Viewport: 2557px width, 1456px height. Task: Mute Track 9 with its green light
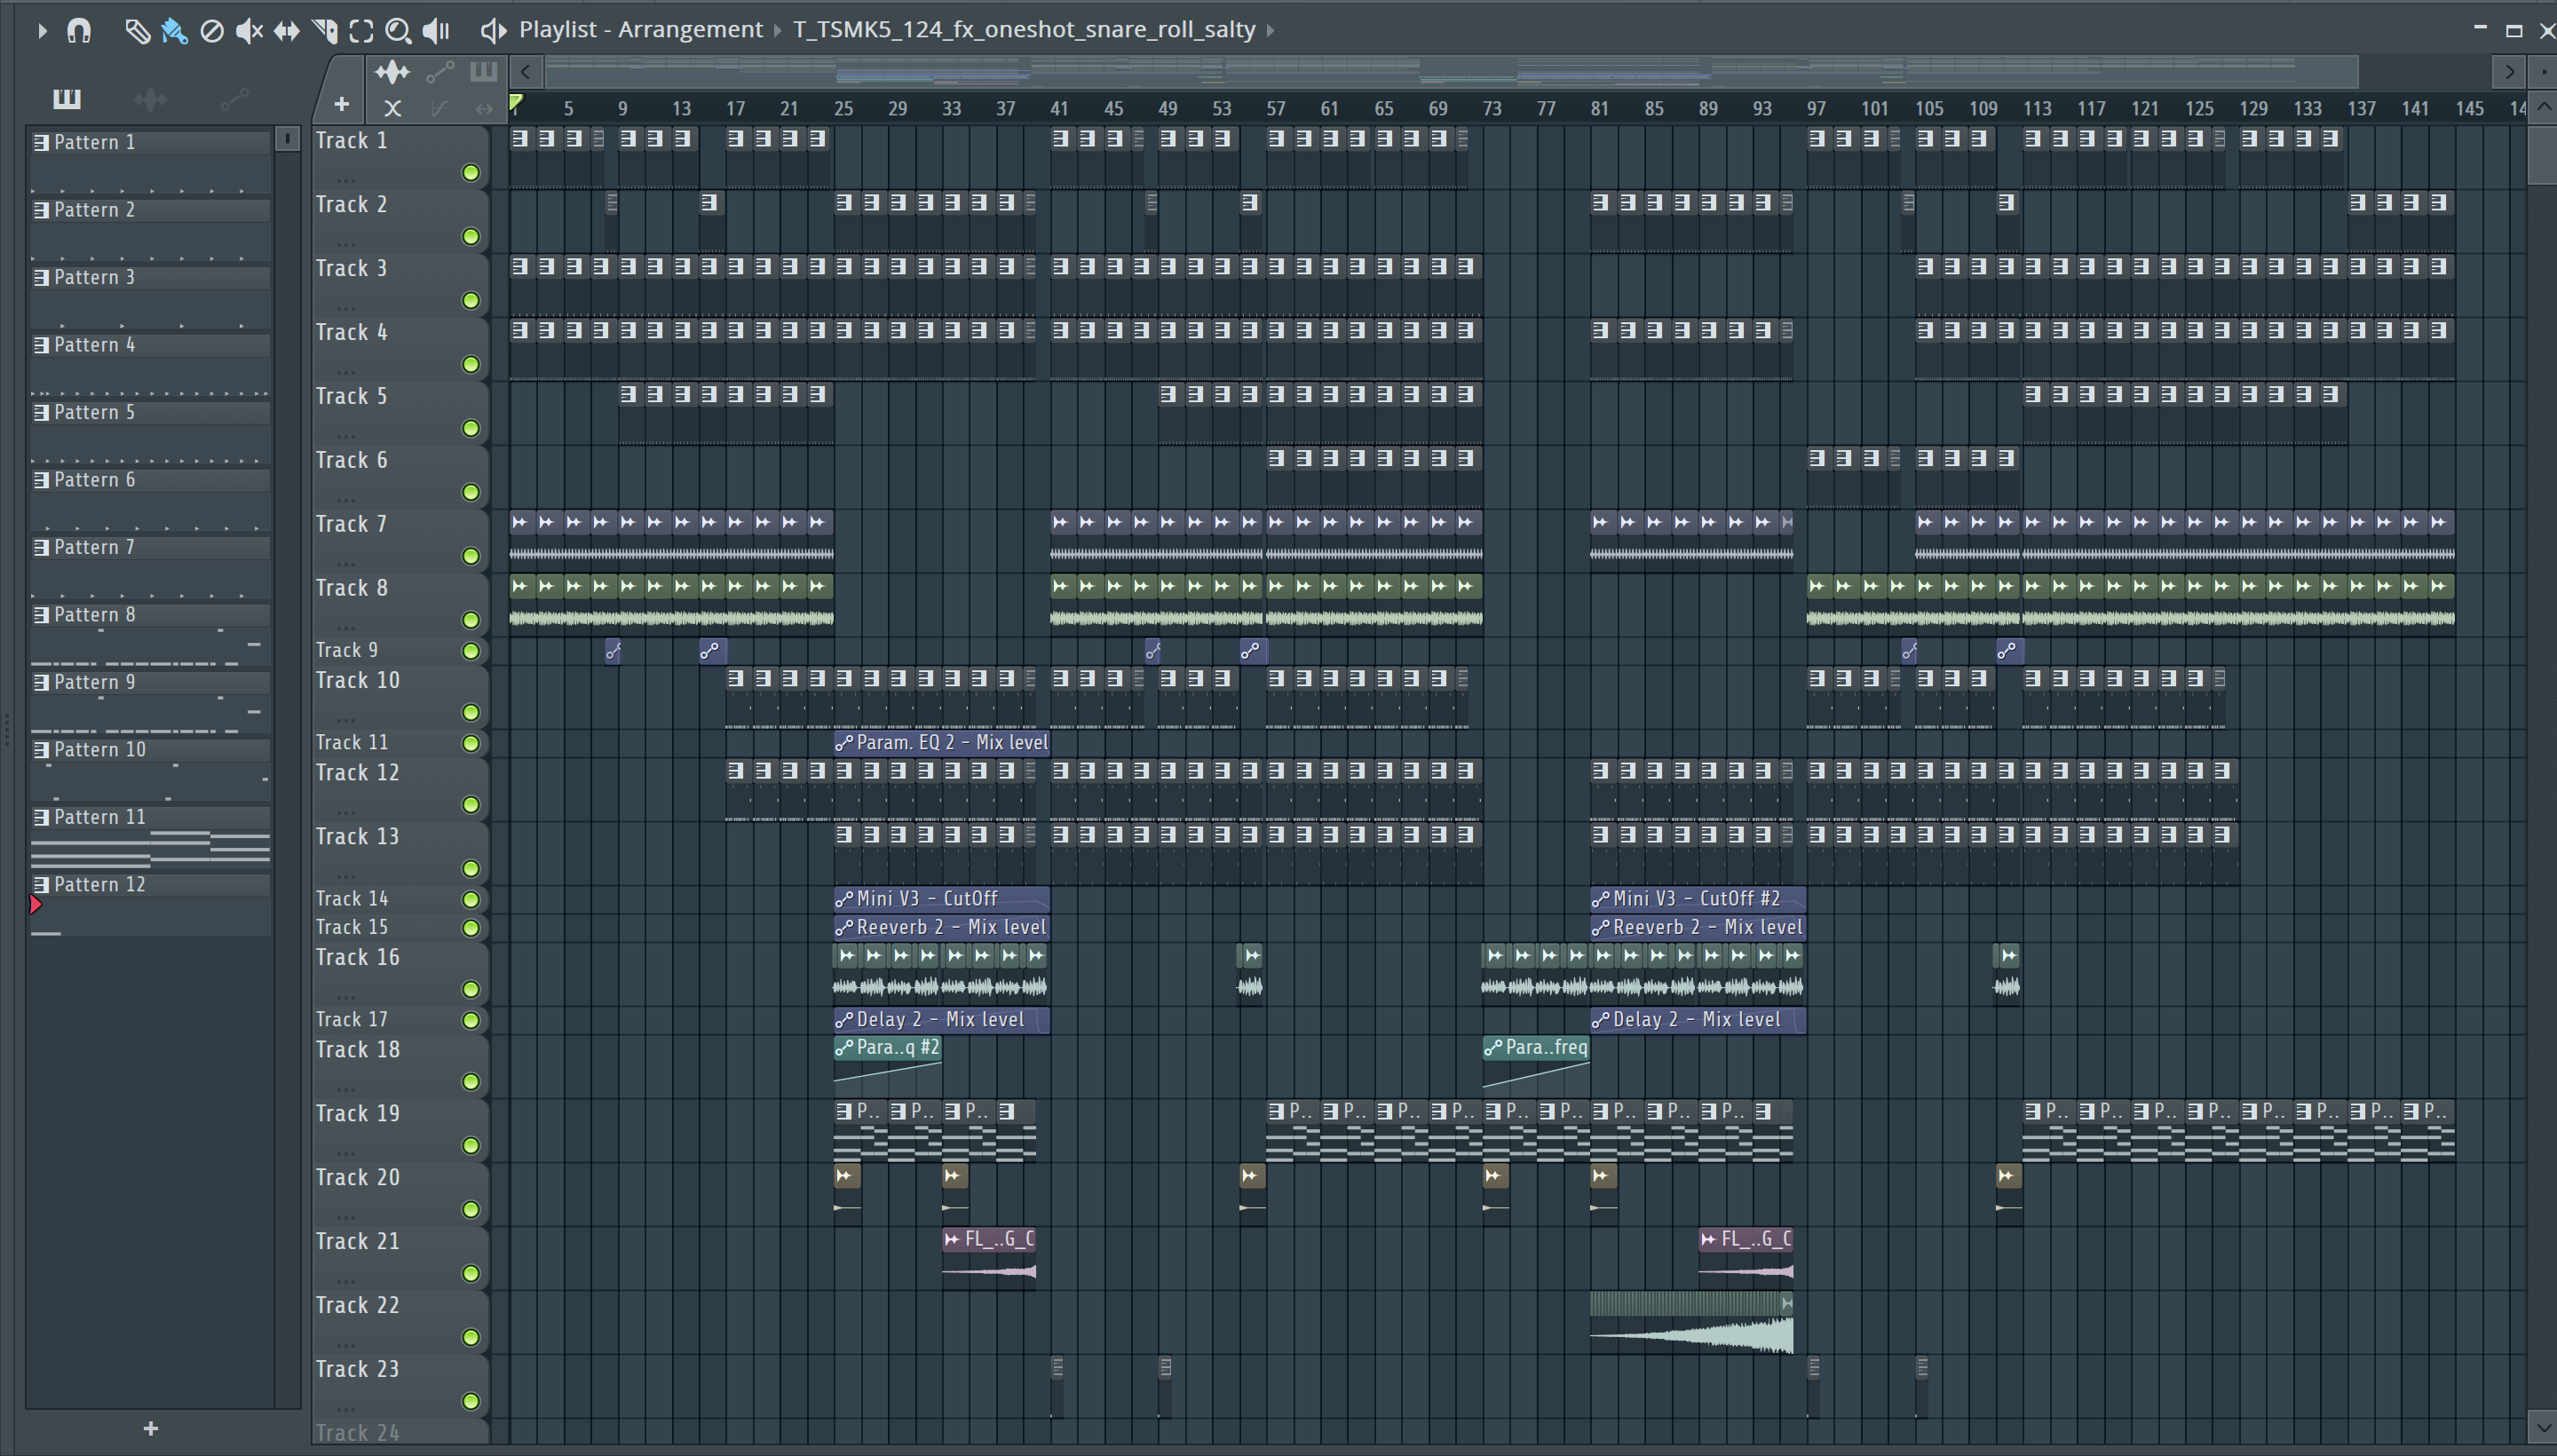click(471, 652)
